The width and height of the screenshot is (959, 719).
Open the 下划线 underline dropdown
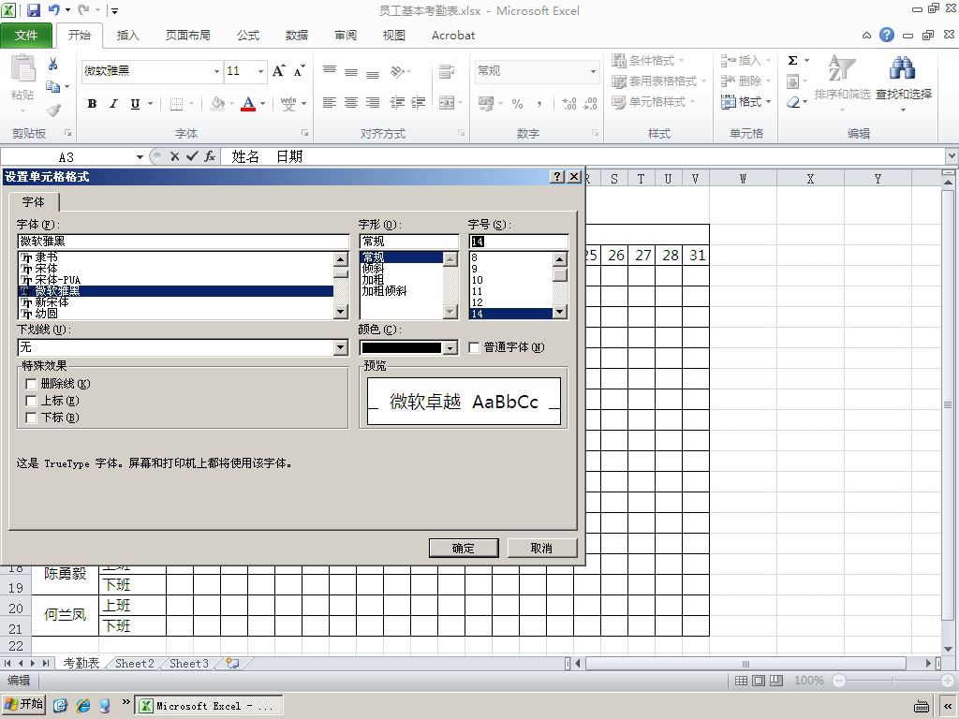pyautogui.click(x=341, y=347)
